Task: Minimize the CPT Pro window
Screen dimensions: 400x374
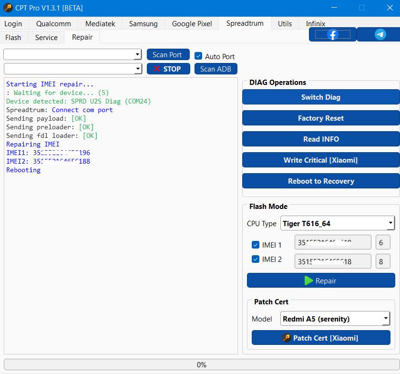Action: (334, 8)
